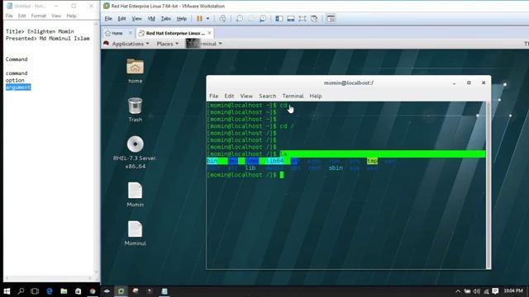529x297 pixels.
Task: Open VMware Edit menu
Action: pyautogui.click(x=122, y=18)
